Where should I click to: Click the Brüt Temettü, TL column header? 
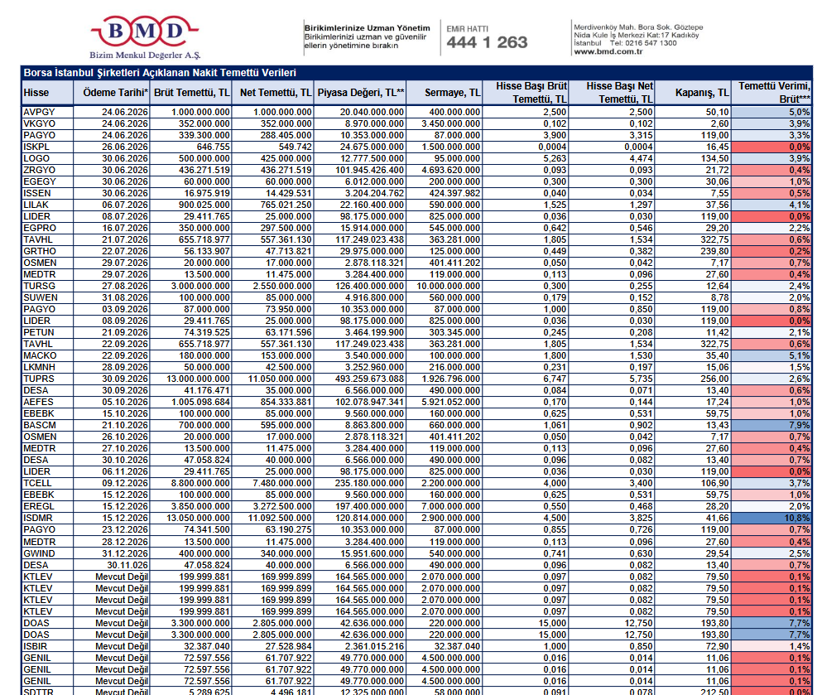coord(192,93)
